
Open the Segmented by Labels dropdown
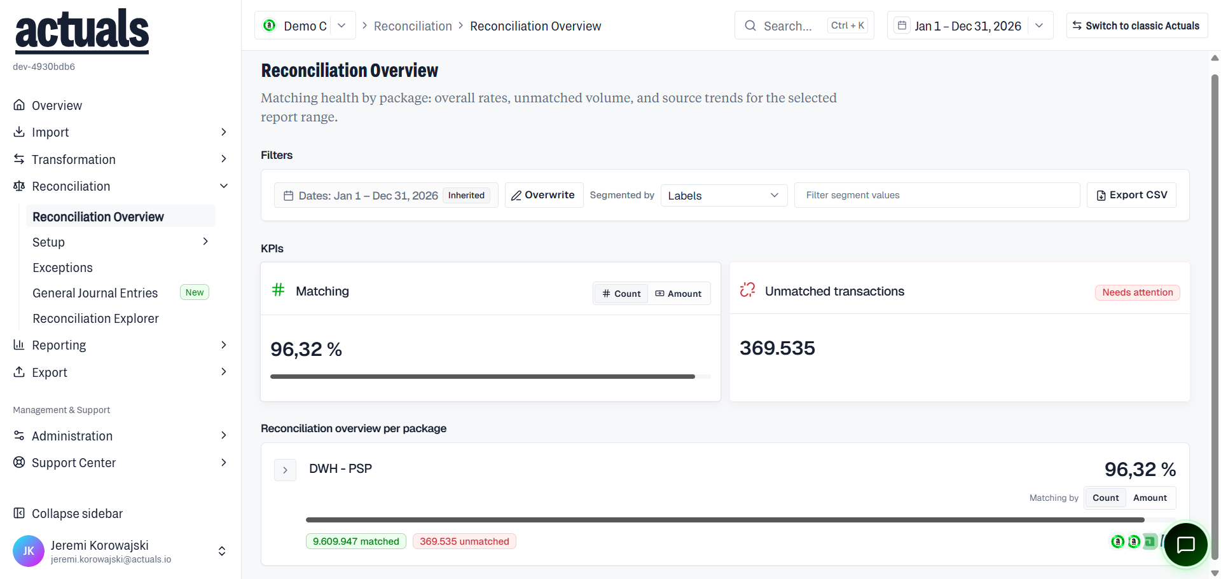724,196
